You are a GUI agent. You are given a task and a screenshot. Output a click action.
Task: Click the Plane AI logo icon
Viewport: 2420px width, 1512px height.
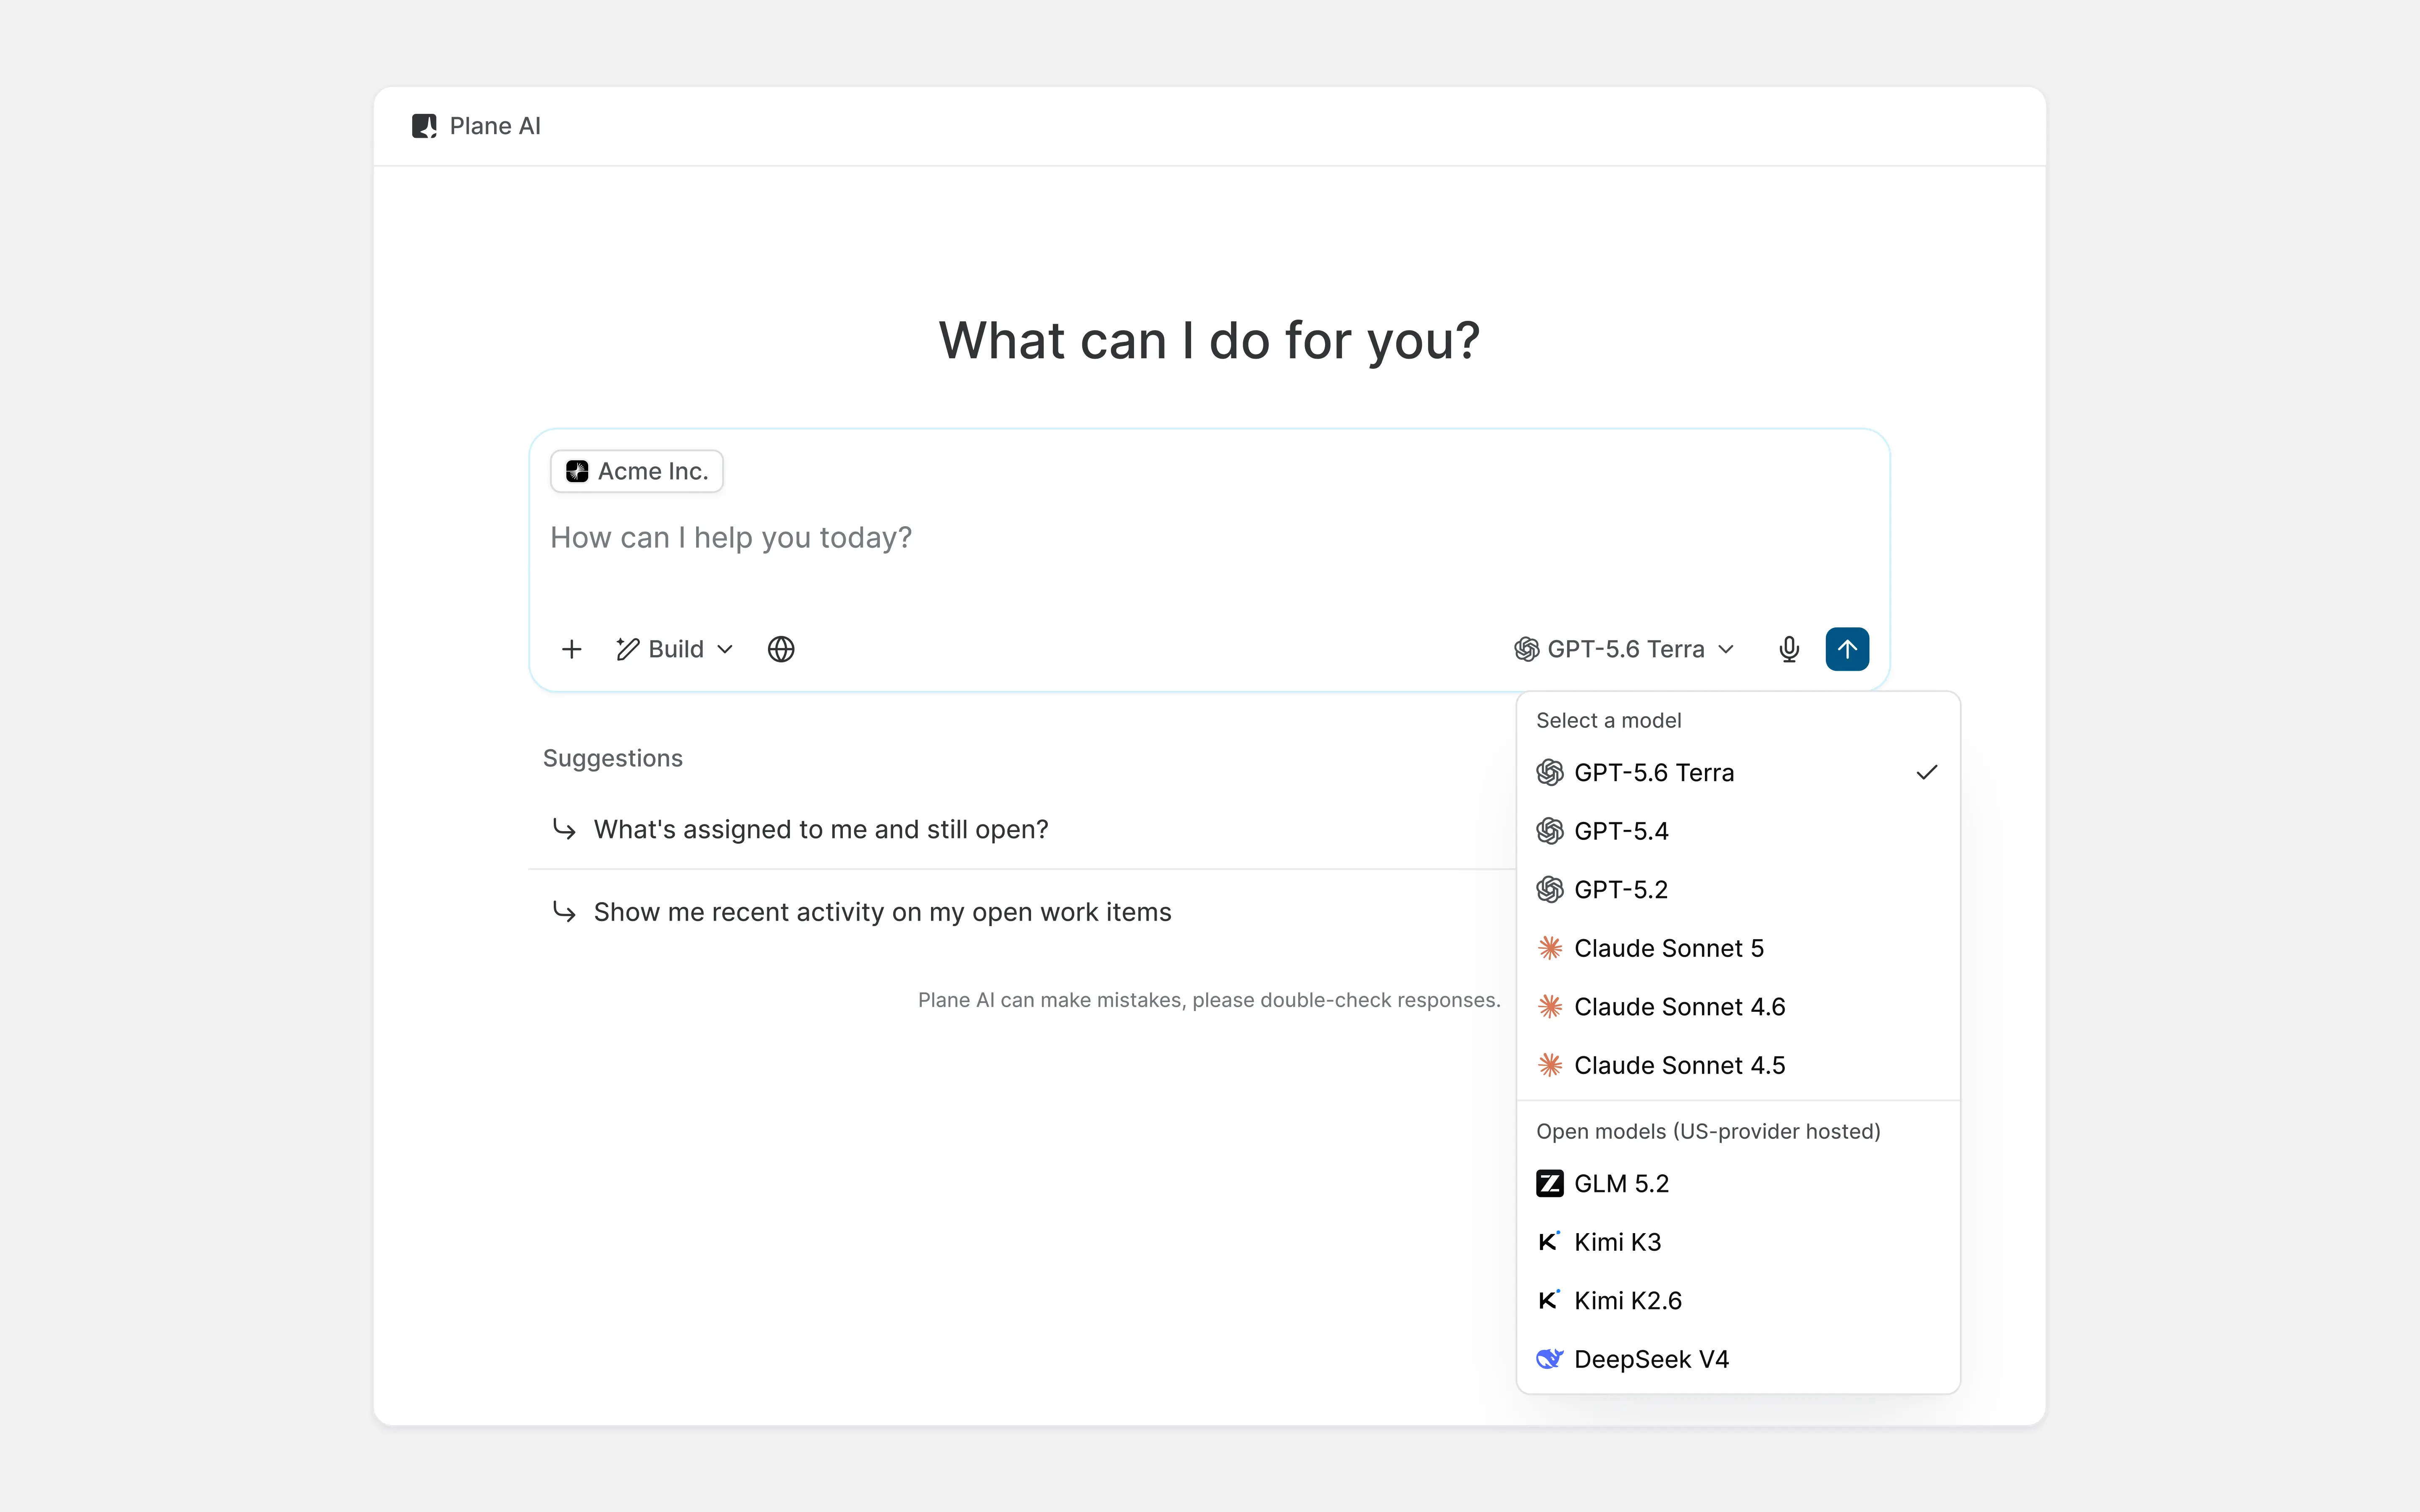click(424, 126)
